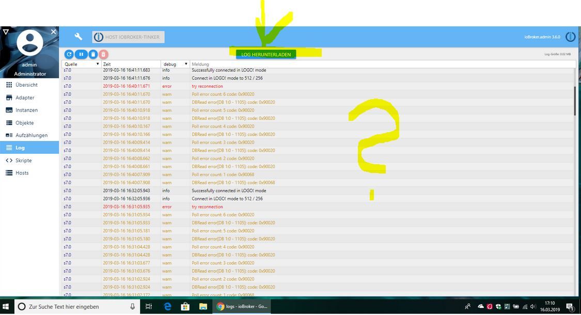Open the People icon in the system tray

click(467, 306)
